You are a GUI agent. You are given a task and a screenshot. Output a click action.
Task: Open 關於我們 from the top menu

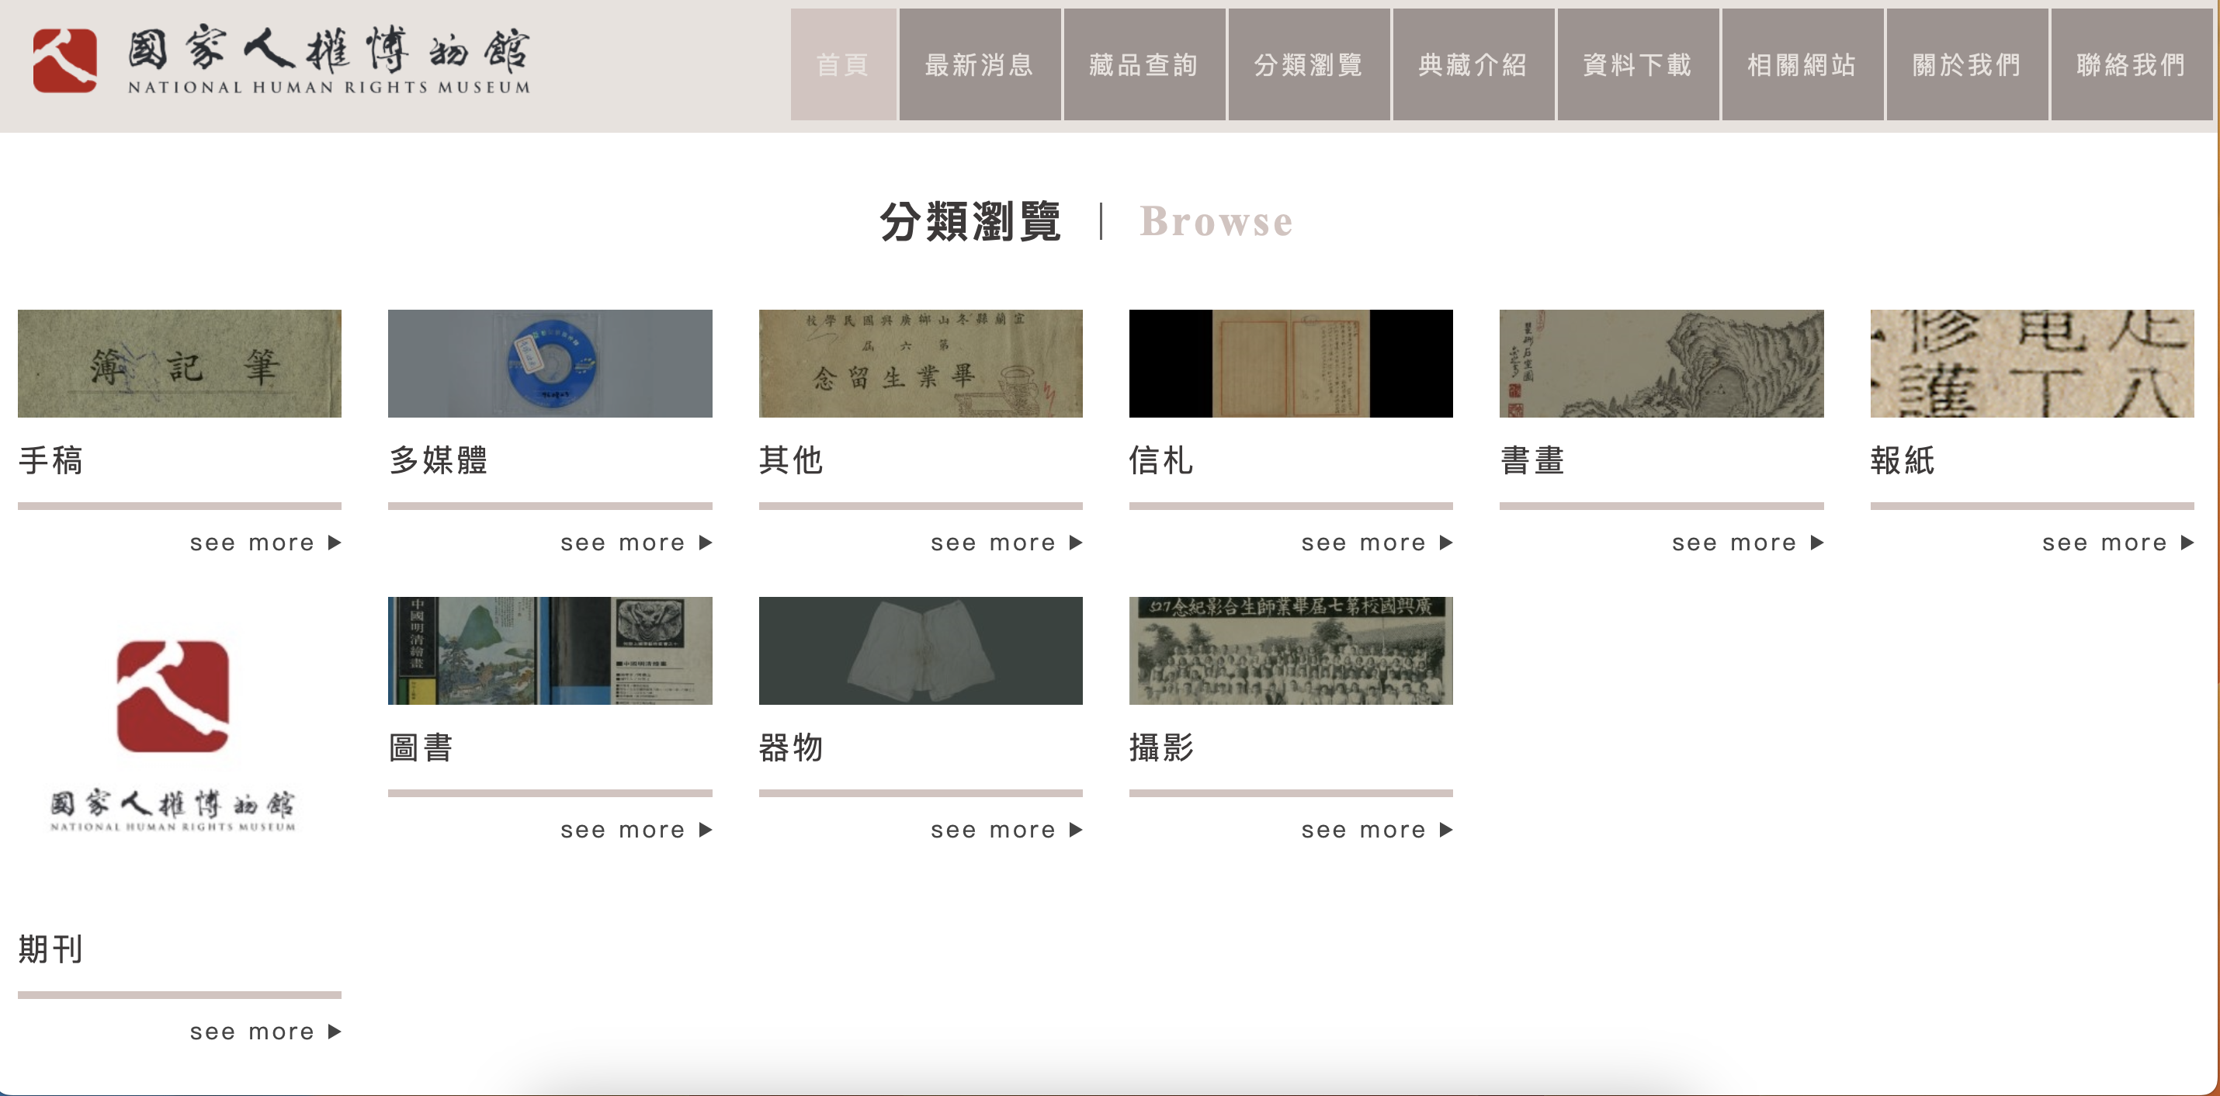[x=1967, y=64]
